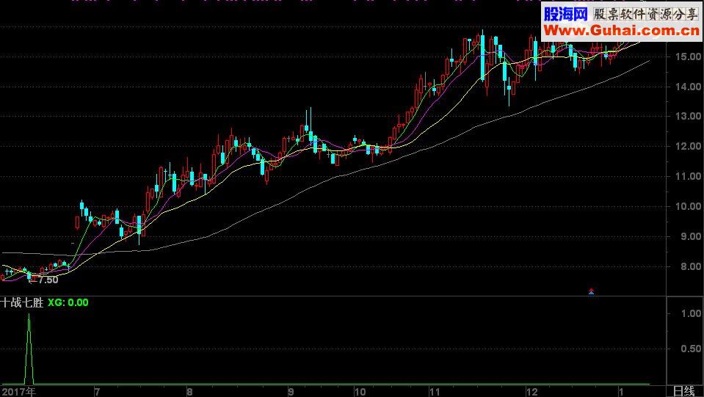Click the 日线 period label

click(x=684, y=390)
